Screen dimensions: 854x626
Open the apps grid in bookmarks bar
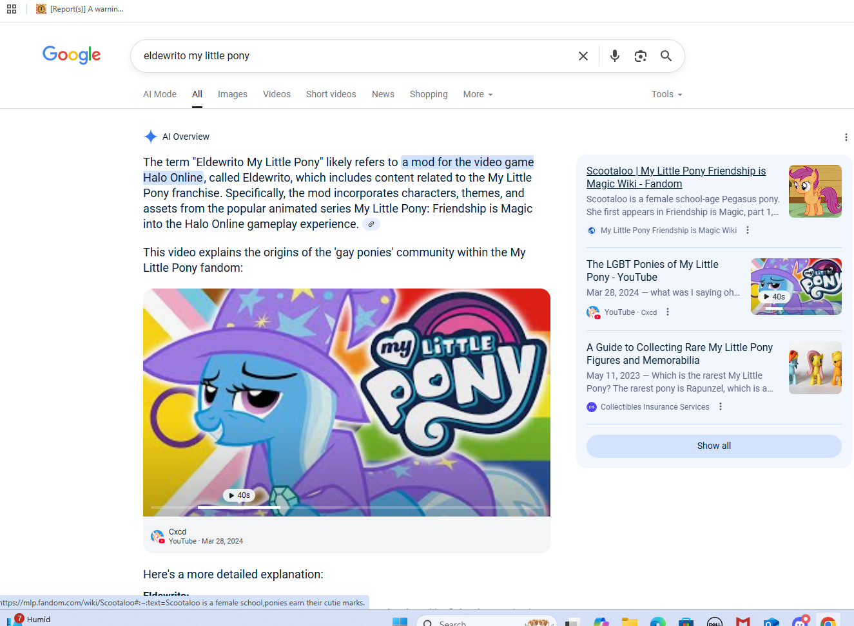12,9
